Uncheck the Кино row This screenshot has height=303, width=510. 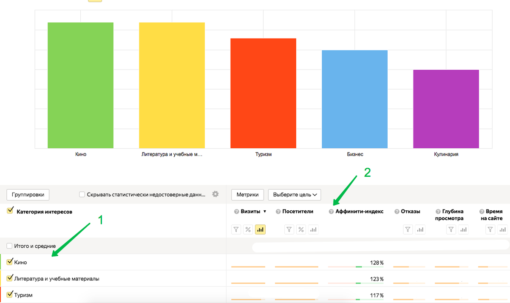tap(10, 262)
